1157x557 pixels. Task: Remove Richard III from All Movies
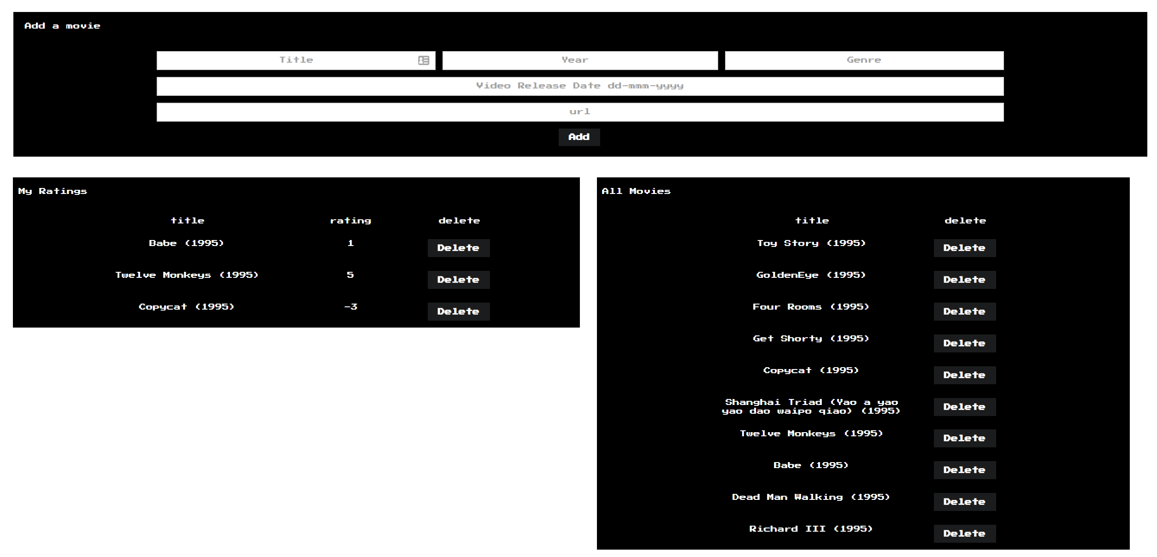[x=964, y=534]
